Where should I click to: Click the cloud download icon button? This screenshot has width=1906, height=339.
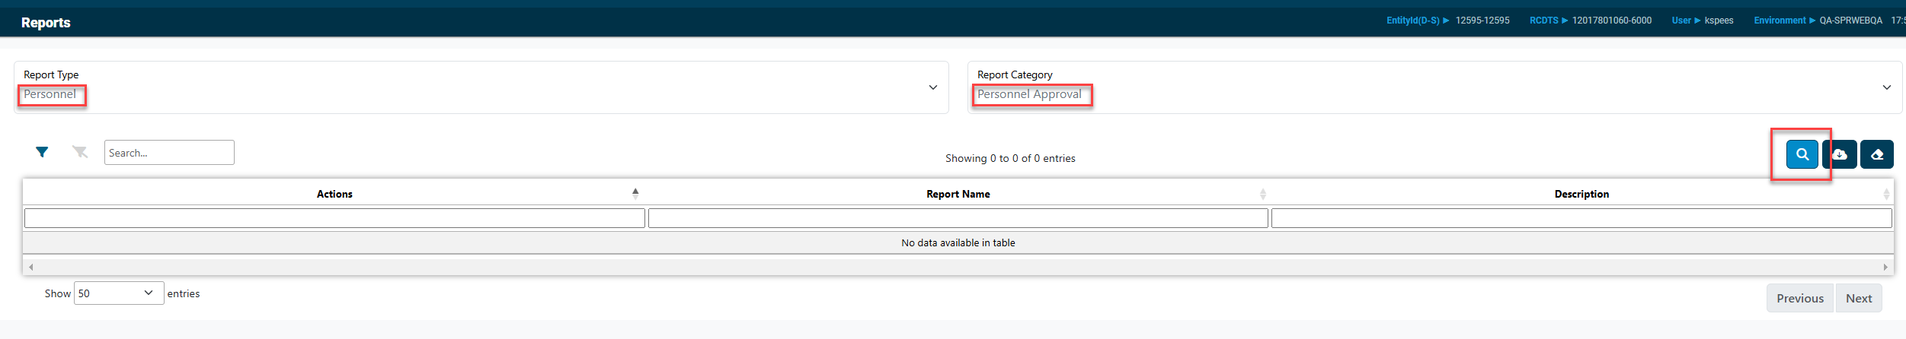1839,154
